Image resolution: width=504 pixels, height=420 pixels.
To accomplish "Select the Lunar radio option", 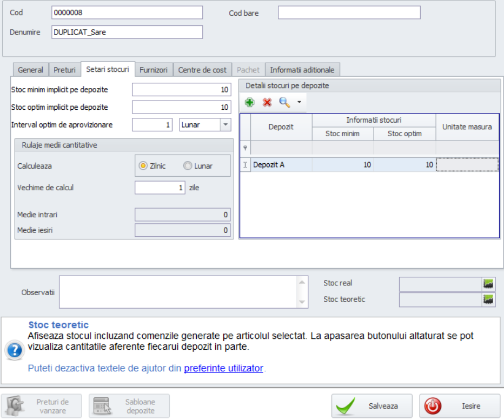I will click(188, 166).
